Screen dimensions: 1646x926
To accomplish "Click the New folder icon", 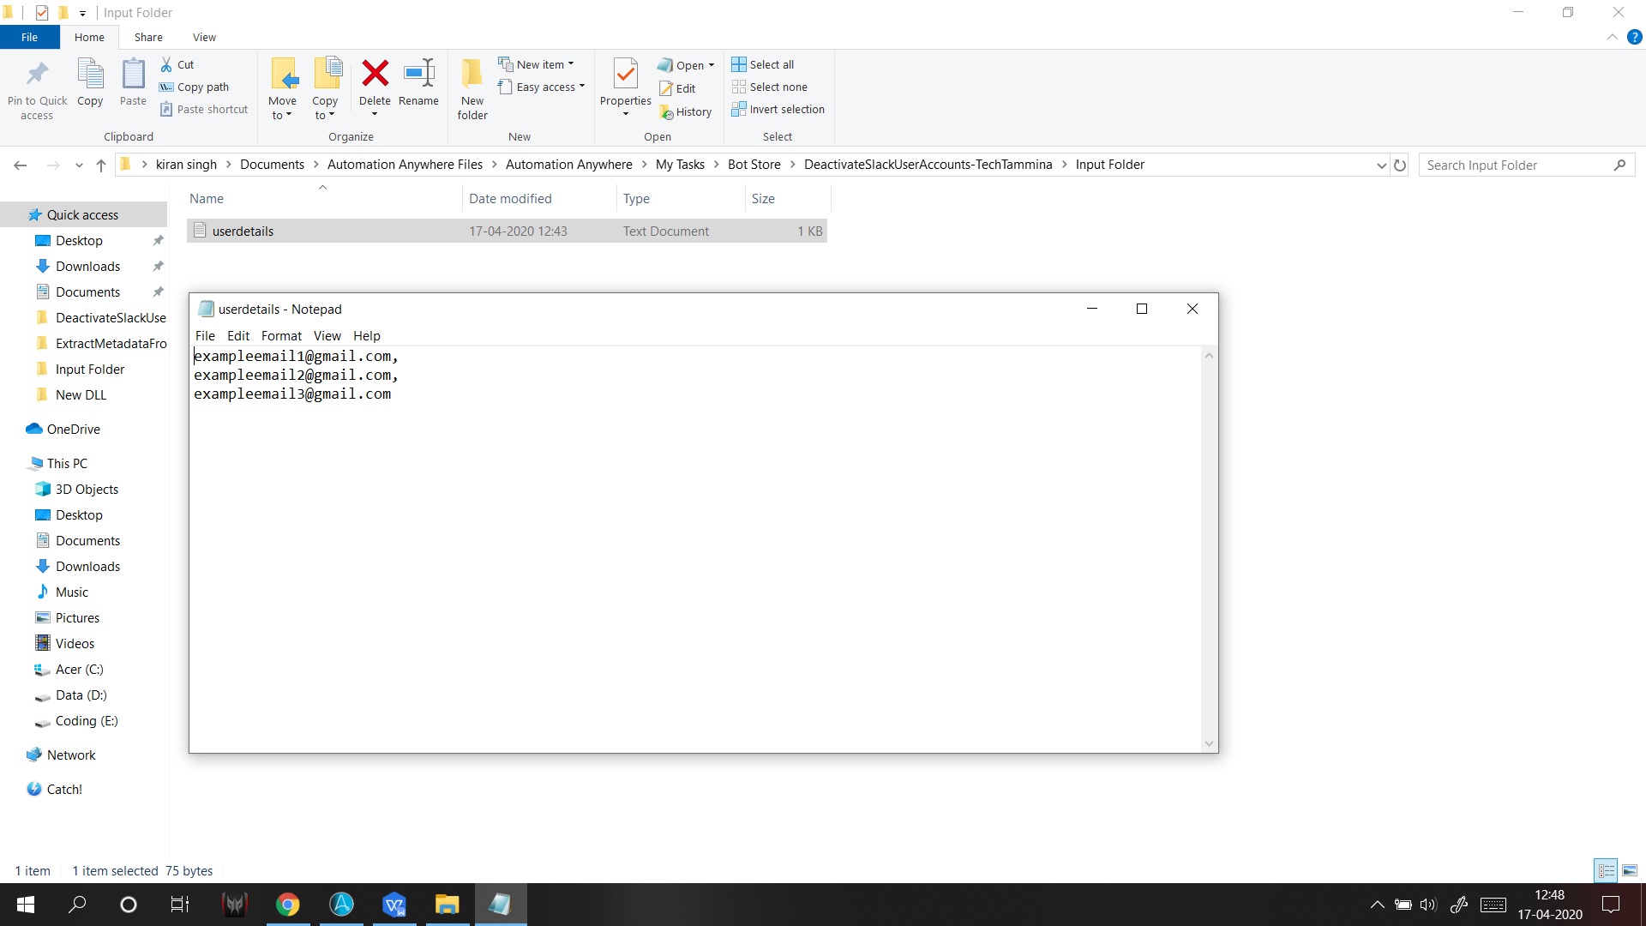I will click(472, 75).
